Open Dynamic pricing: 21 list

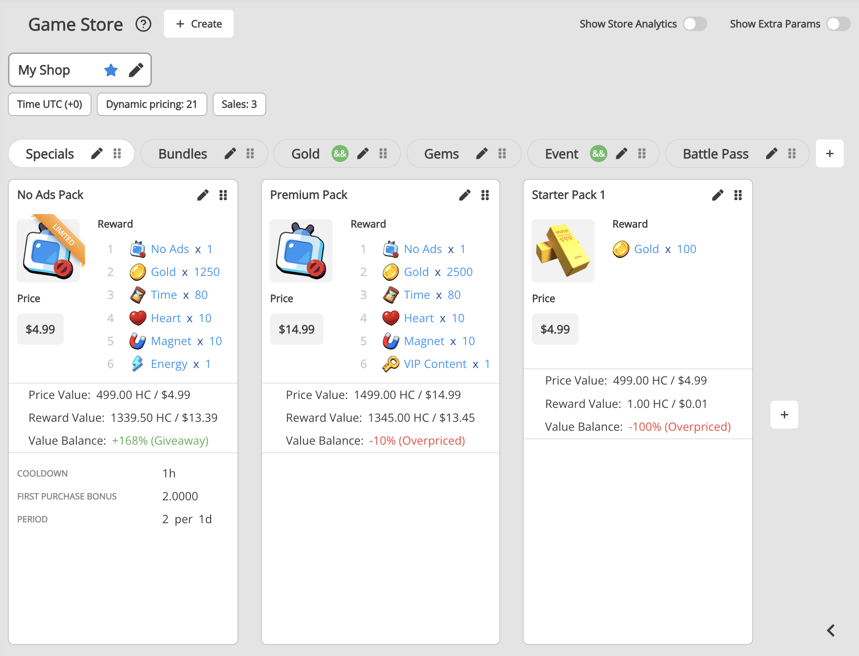click(151, 105)
